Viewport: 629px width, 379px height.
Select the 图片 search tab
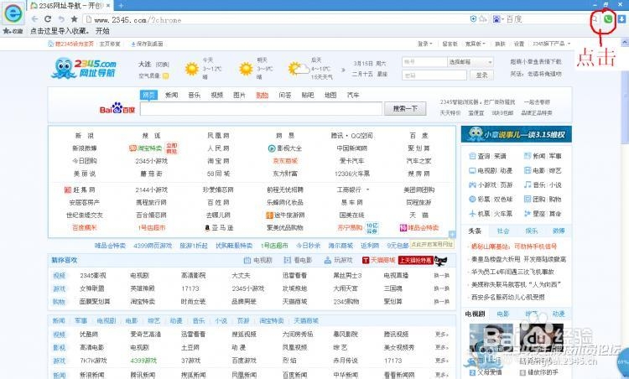tap(239, 95)
